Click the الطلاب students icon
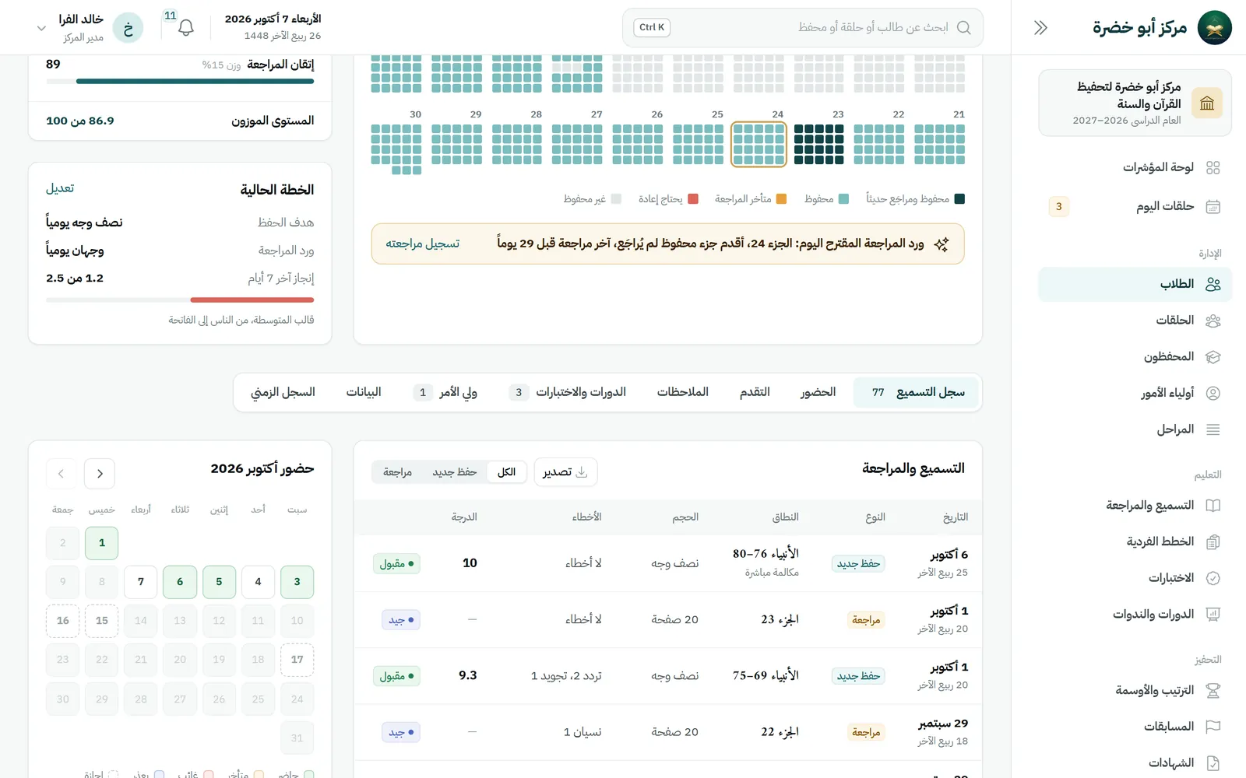Screen dimensions: 1246x778 tap(1213, 284)
